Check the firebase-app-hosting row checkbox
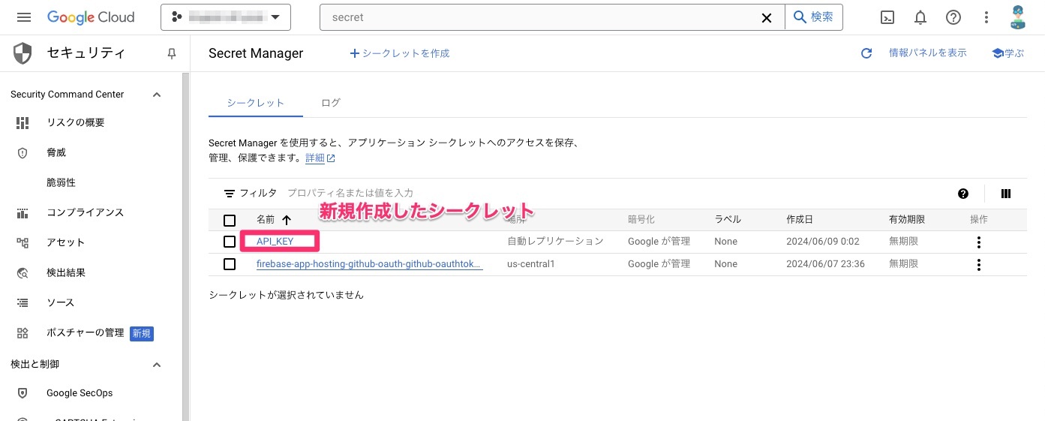Viewport: 1045px width, 421px height. [230, 264]
